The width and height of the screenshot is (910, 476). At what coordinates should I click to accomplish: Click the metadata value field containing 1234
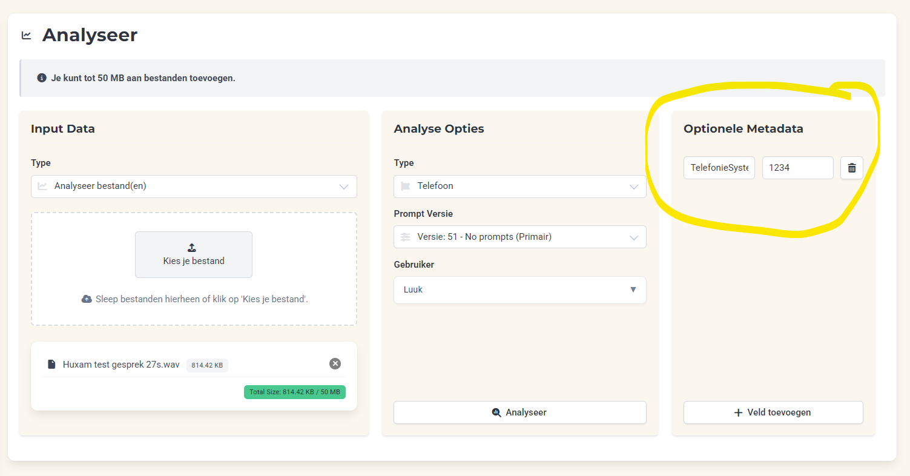(797, 168)
